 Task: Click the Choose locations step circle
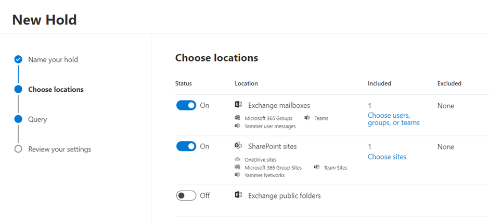[x=18, y=90]
